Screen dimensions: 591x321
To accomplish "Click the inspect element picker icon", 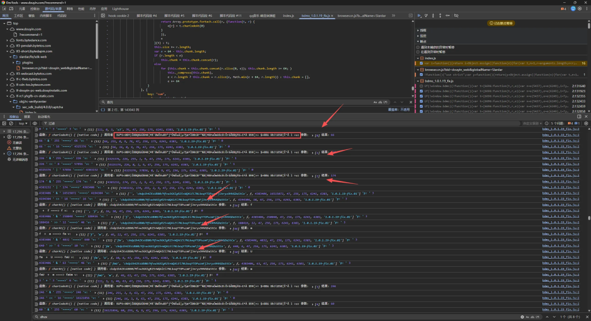I will coord(4,10).
